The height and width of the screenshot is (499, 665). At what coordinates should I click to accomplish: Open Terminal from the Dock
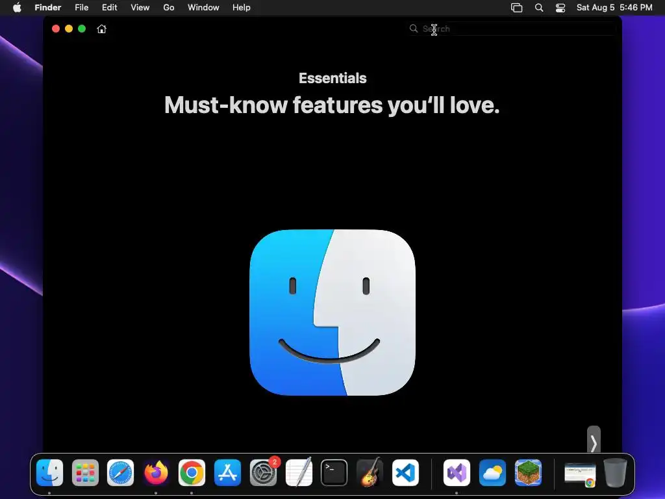click(334, 473)
